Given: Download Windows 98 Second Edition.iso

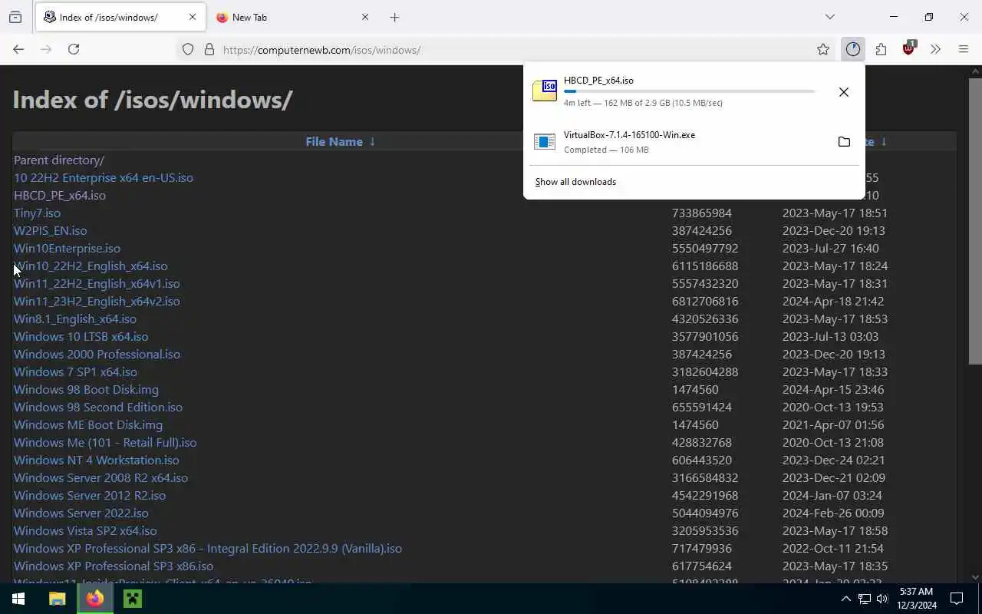Looking at the screenshot, I should click(x=98, y=407).
